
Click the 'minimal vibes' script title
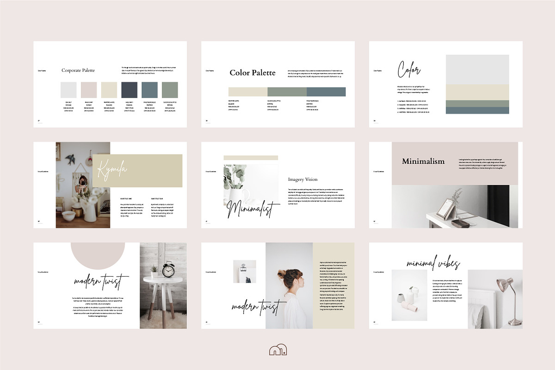(433, 264)
